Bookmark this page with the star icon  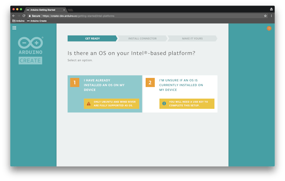point(265,16)
